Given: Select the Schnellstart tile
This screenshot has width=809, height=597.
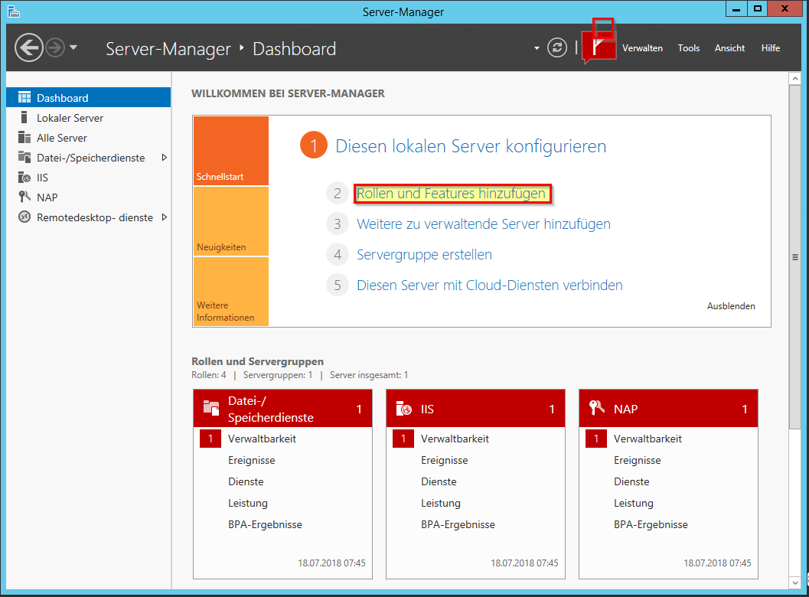Looking at the screenshot, I should click(x=231, y=151).
